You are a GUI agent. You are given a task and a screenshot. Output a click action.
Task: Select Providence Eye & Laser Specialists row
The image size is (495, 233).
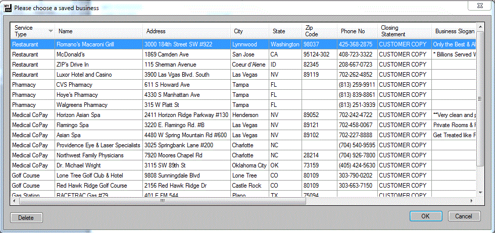tap(243, 145)
